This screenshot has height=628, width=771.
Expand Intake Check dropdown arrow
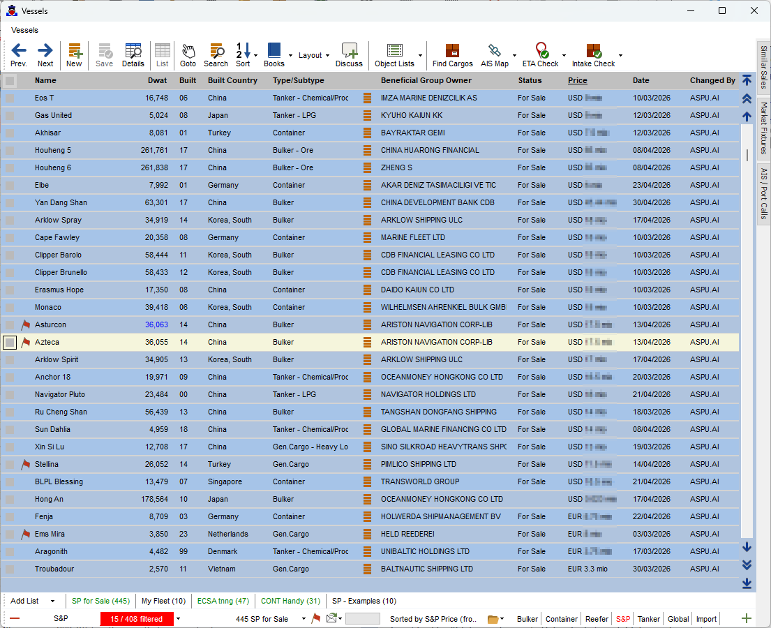pos(620,55)
